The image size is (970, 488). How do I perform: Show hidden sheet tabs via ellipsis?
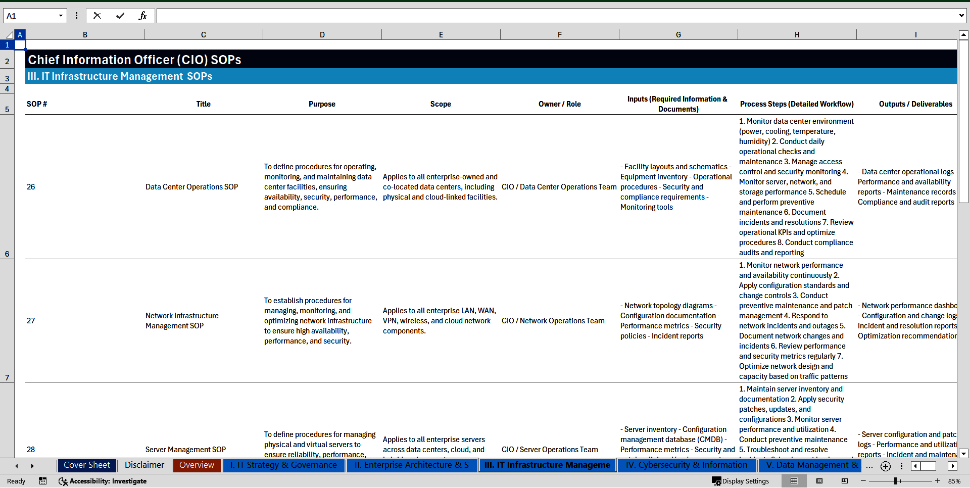tap(869, 466)
